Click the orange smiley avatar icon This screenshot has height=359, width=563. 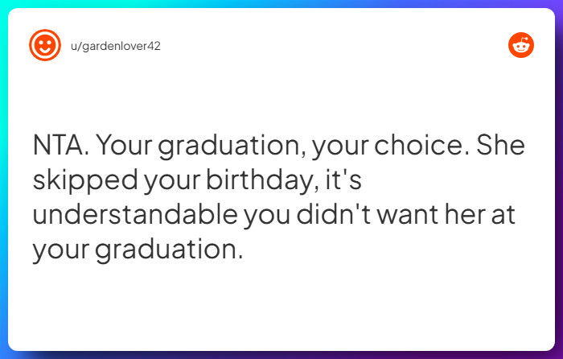[x=45, y=45]
